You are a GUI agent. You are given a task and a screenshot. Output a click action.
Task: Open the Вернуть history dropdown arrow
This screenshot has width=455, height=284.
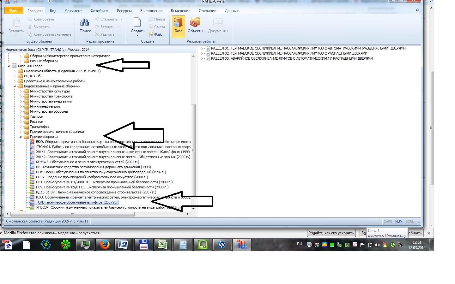(118, 27)
